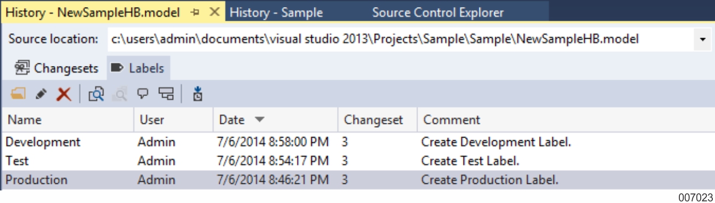Viewport: 715px width, 203px height.
Task: Select the Labels tab
Action: point(138,68)
